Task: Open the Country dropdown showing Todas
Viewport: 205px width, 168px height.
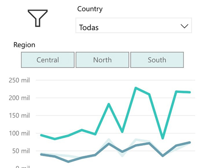Action: [134, 25]
